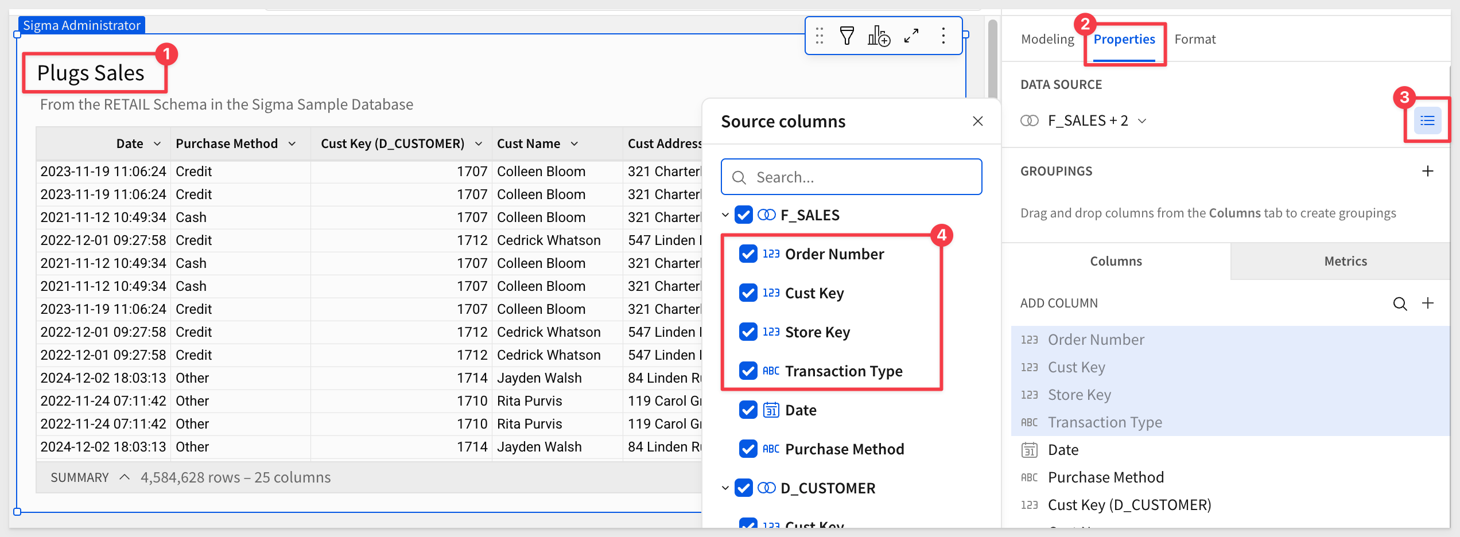Image resolution: width=1460 pixels, height=537 pixels.
Task: Click the add grouping plus icon
Action: 1427,171
